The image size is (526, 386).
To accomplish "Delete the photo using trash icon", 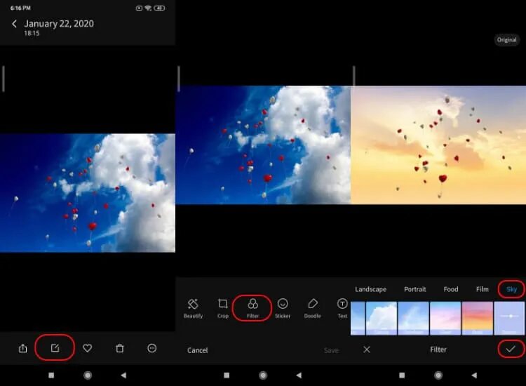I will click(x=120, y=348).
